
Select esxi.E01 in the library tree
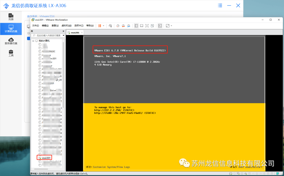(46, 158)
